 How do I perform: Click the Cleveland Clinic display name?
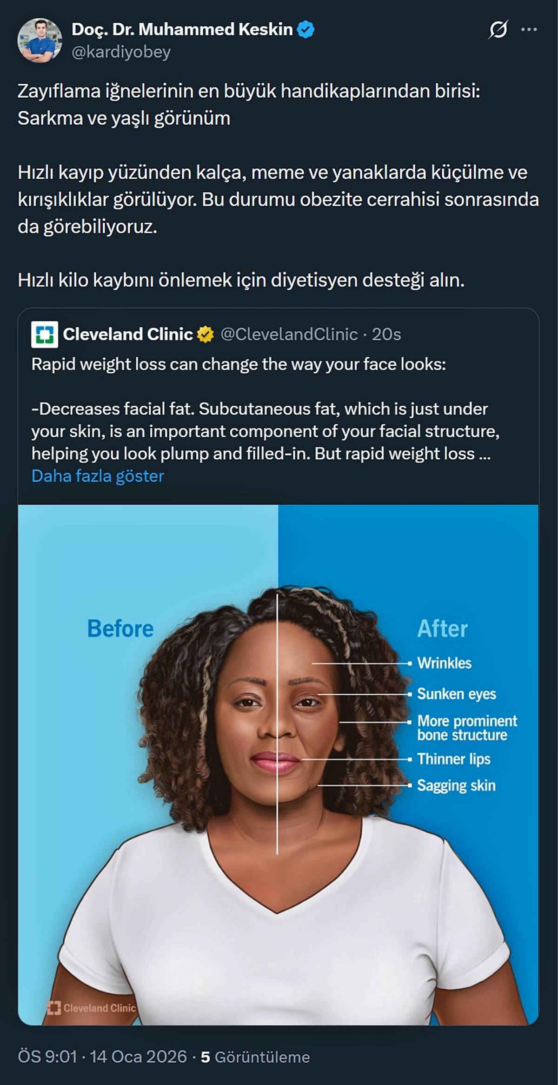point(128,334)
